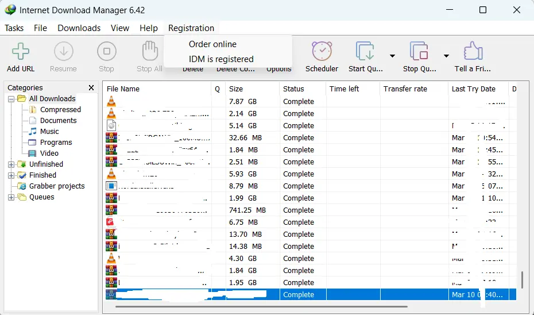Select the Video category
The image size is (534, 315).
click(x=49, y=153)
